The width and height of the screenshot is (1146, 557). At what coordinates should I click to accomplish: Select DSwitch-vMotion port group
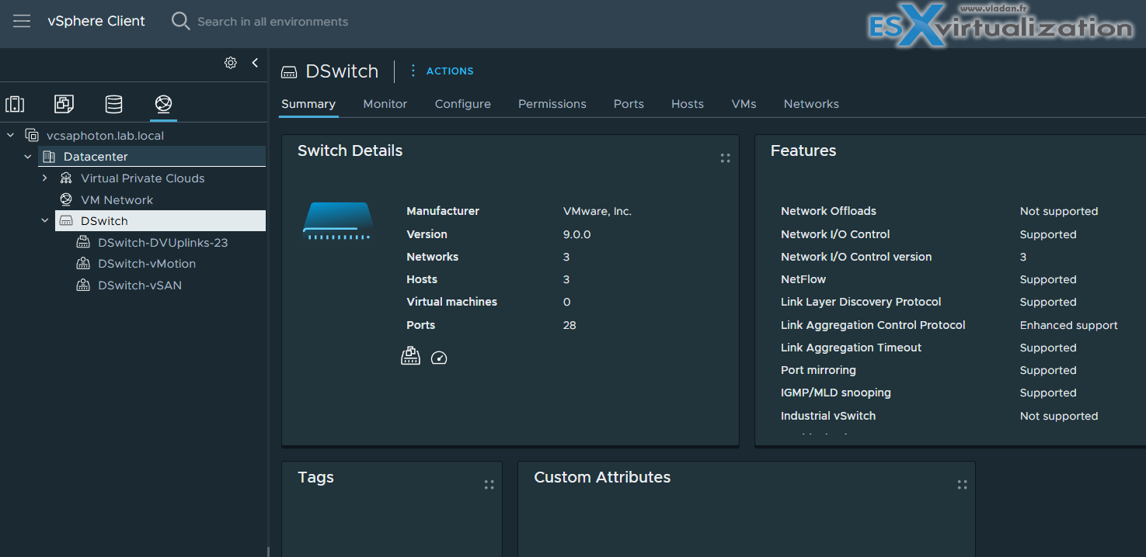point(147,264)
